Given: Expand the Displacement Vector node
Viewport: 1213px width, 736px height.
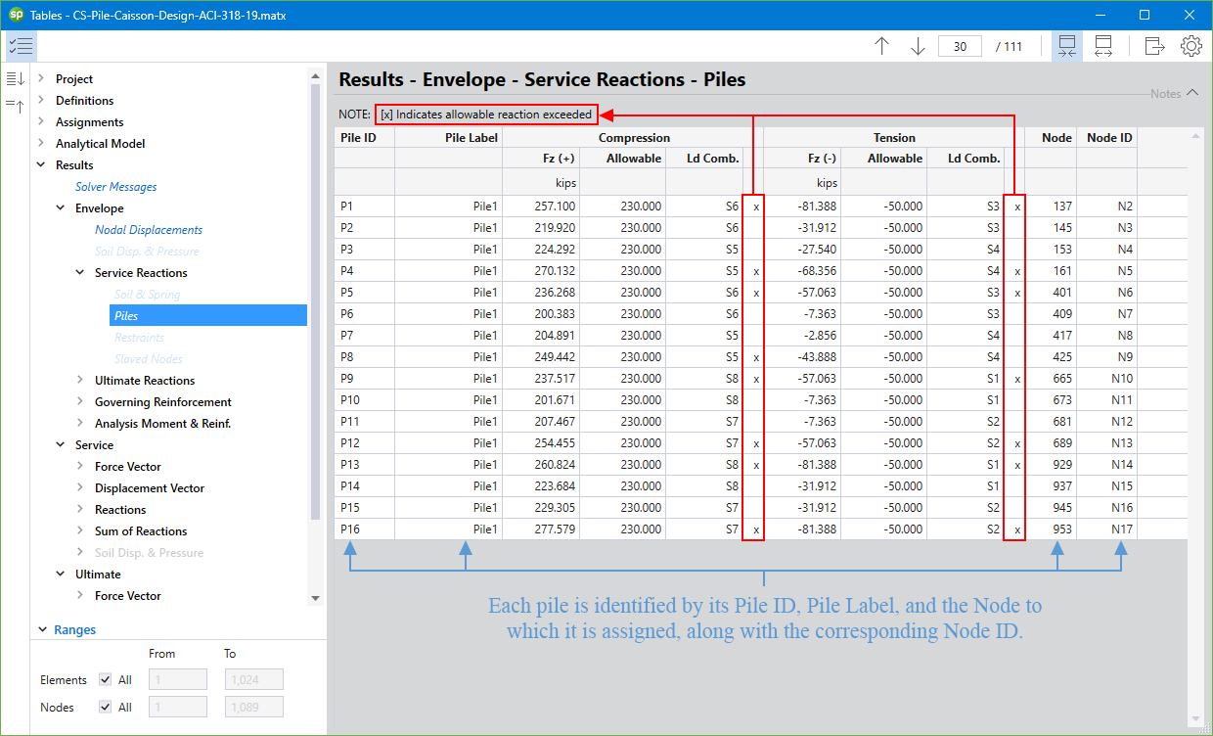Looking at the screenshot, I should [80, 487].
